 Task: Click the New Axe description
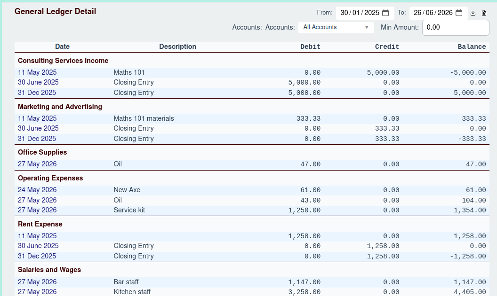click(x=127, y=190)
